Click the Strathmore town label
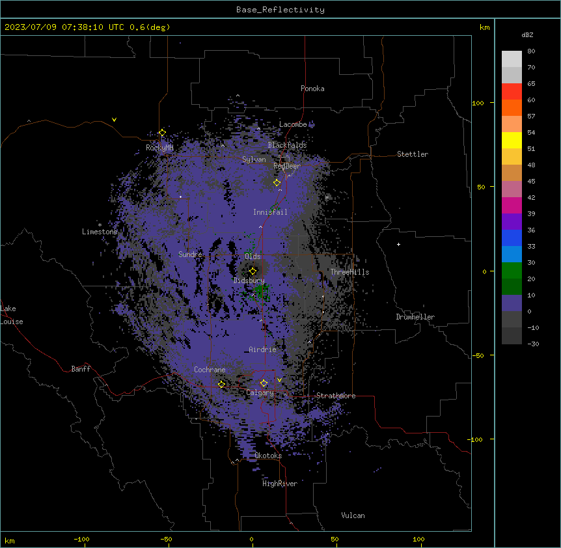 [x=336, y=396]
